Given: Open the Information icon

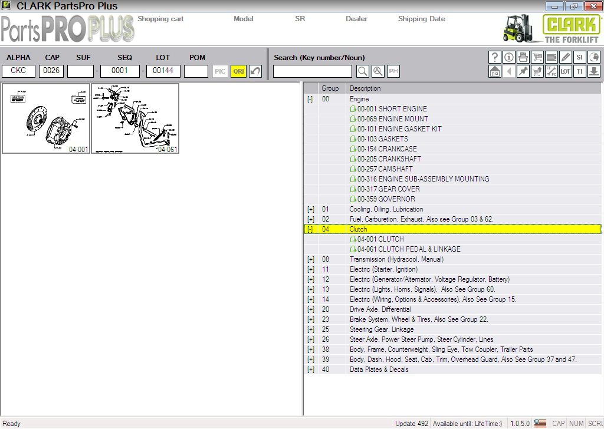Looking at the screenshot, I should [x=509, y=57].
